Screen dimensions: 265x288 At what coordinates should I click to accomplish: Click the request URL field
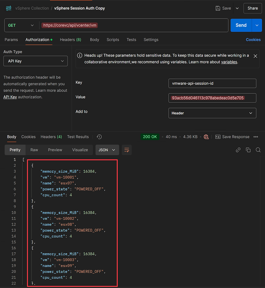[x=134, y=25]
